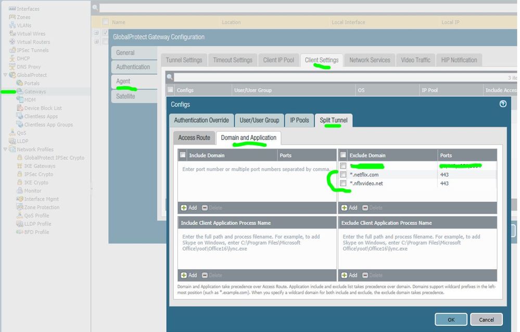Viewport: 520px width, 332px height.
Task: Toggle the Exclude Domain select-all checkbox
Action: [x=343, y=155]
